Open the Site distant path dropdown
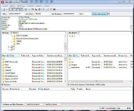 click(x=131, y=33)
